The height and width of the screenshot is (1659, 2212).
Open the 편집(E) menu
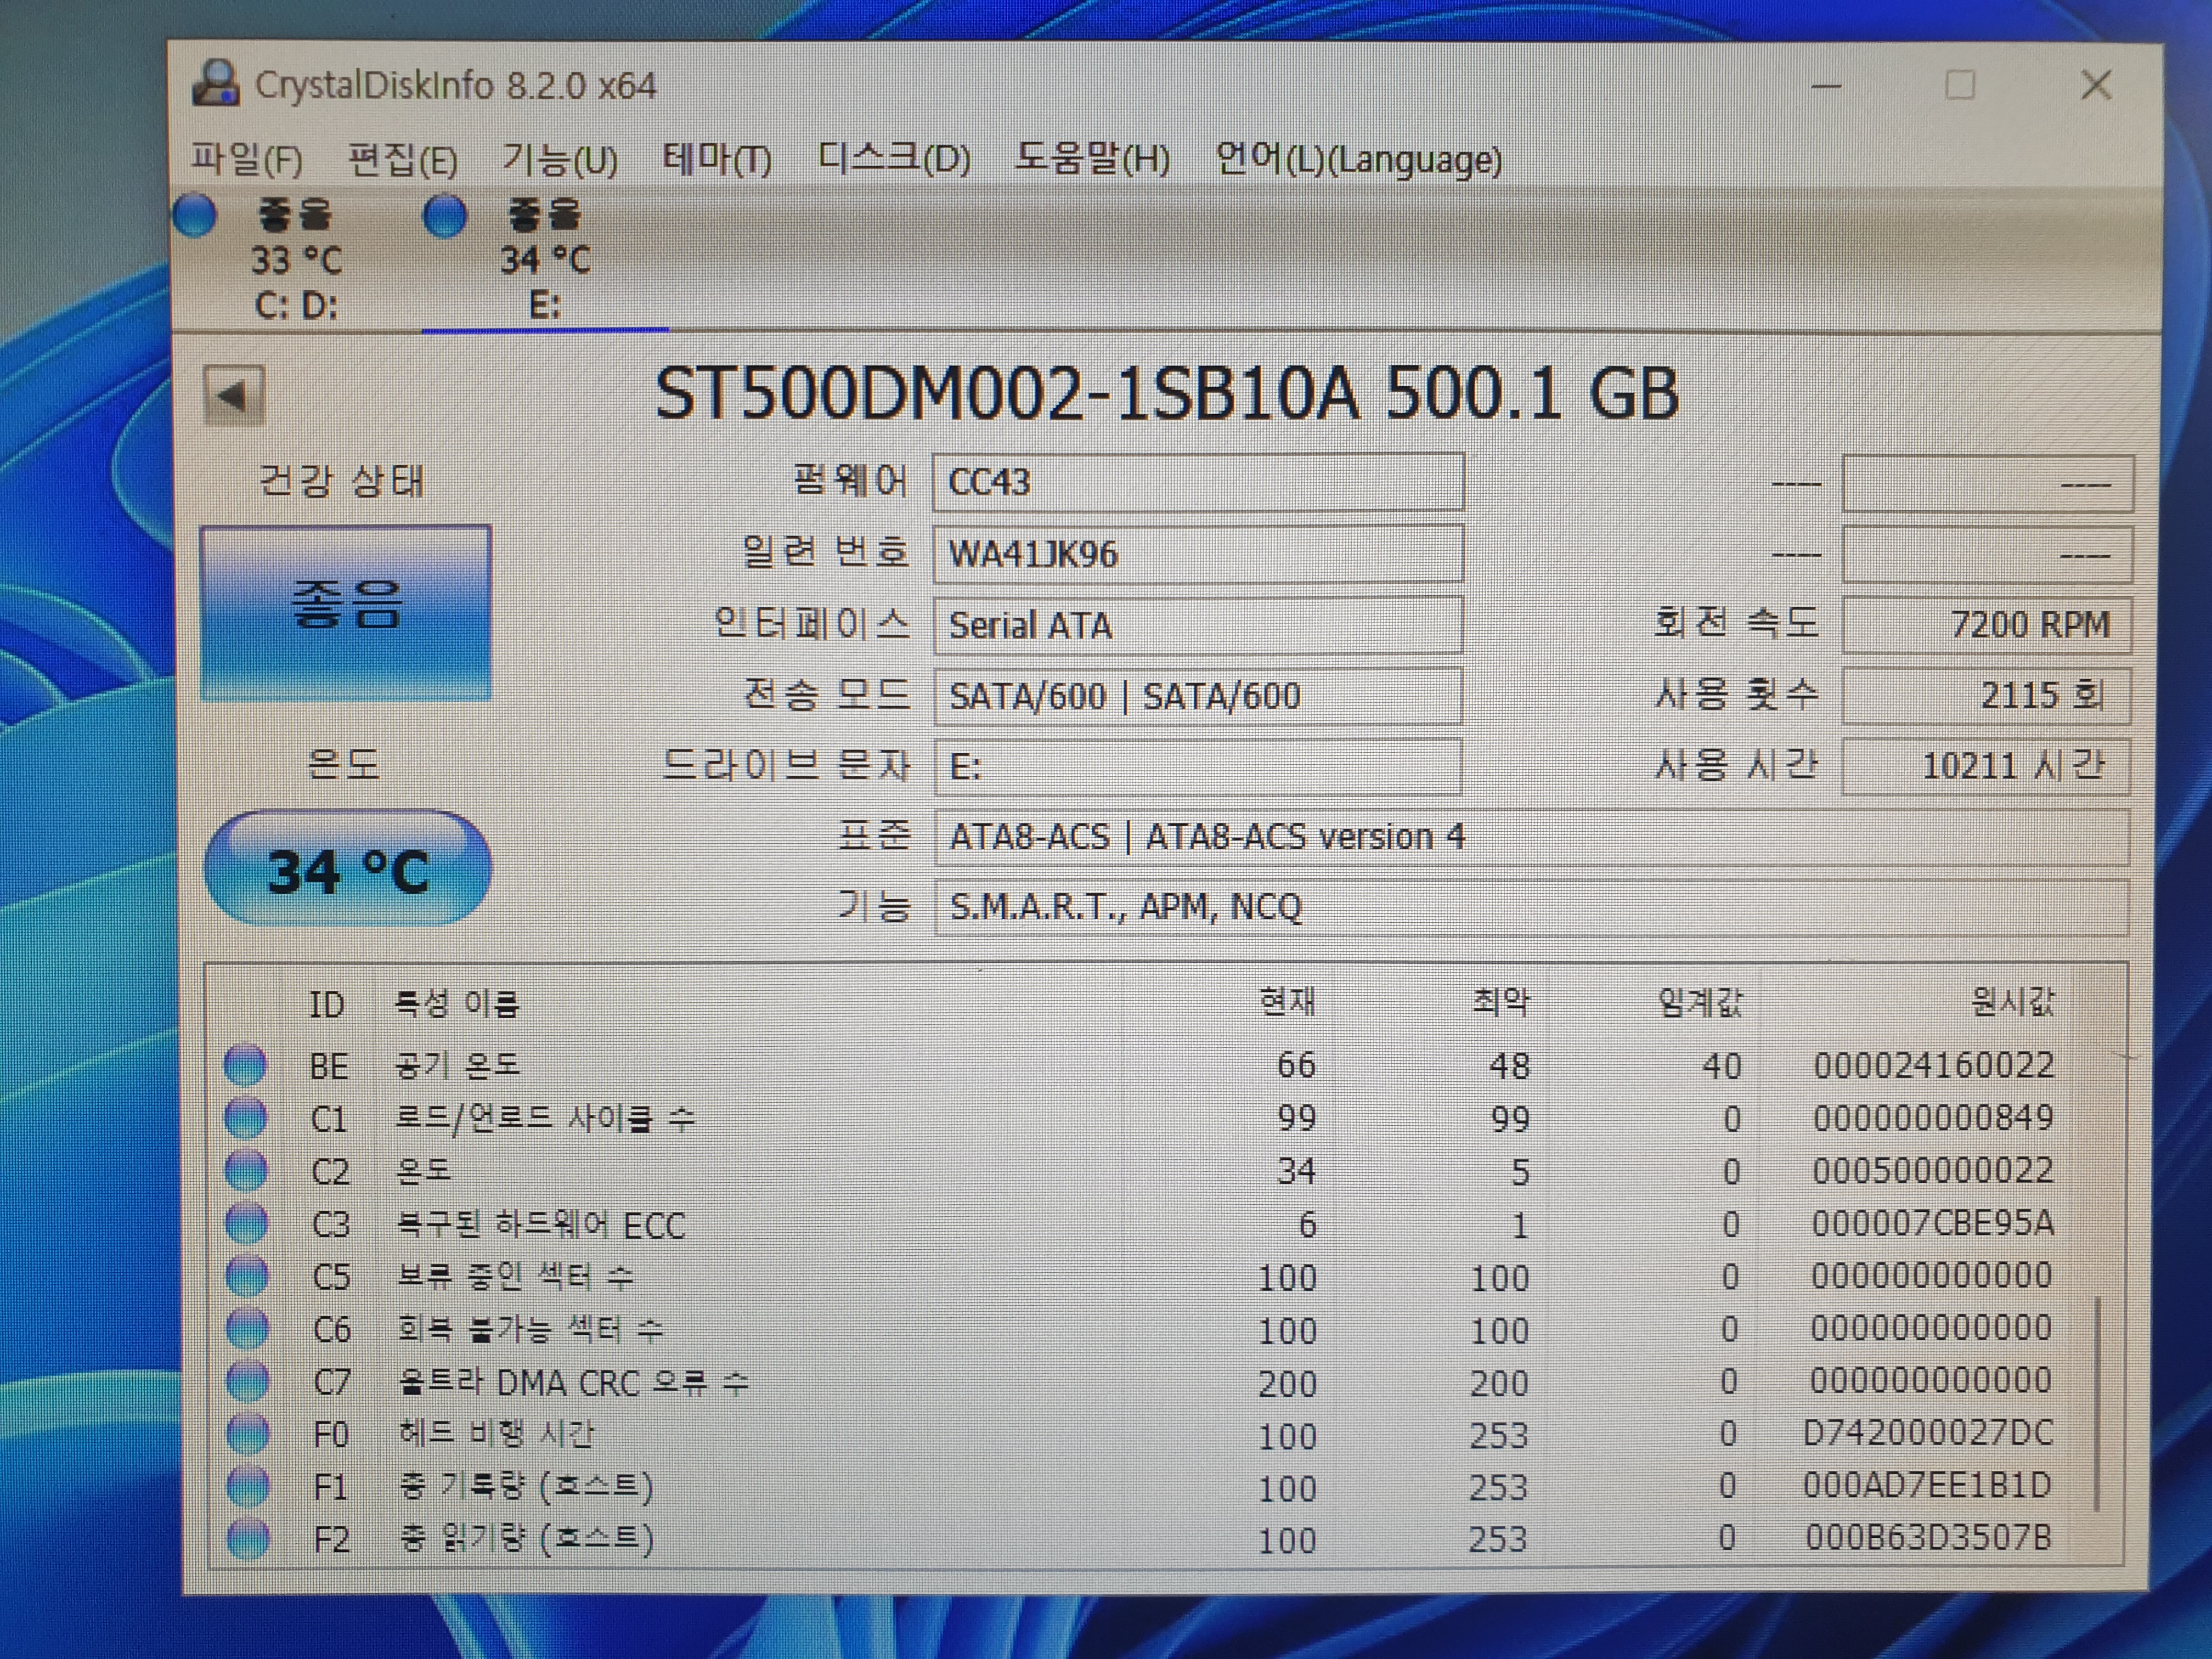(x=402, y=160)
